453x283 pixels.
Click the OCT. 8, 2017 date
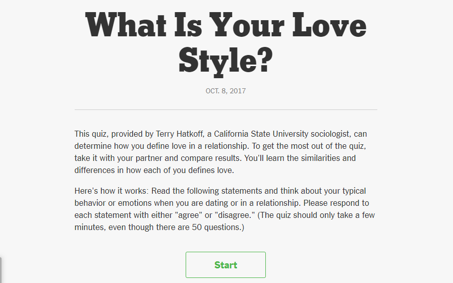tap(225, 91)
